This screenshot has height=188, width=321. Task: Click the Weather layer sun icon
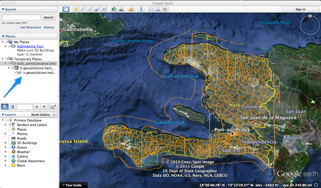pos(14,152)
